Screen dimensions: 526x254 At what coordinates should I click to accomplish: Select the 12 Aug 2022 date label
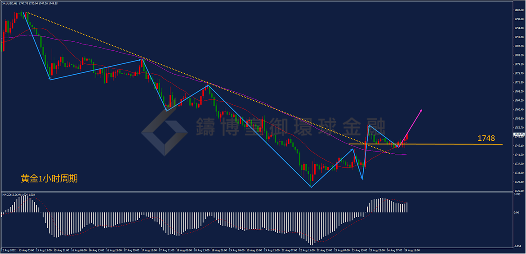9,250
